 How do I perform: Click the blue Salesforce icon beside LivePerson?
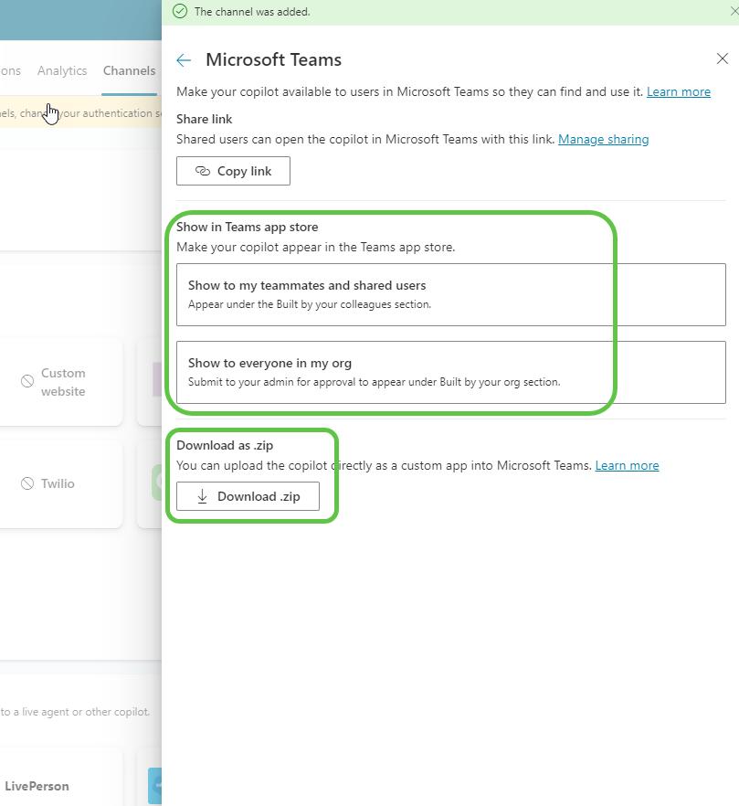(x=155, y=785)
